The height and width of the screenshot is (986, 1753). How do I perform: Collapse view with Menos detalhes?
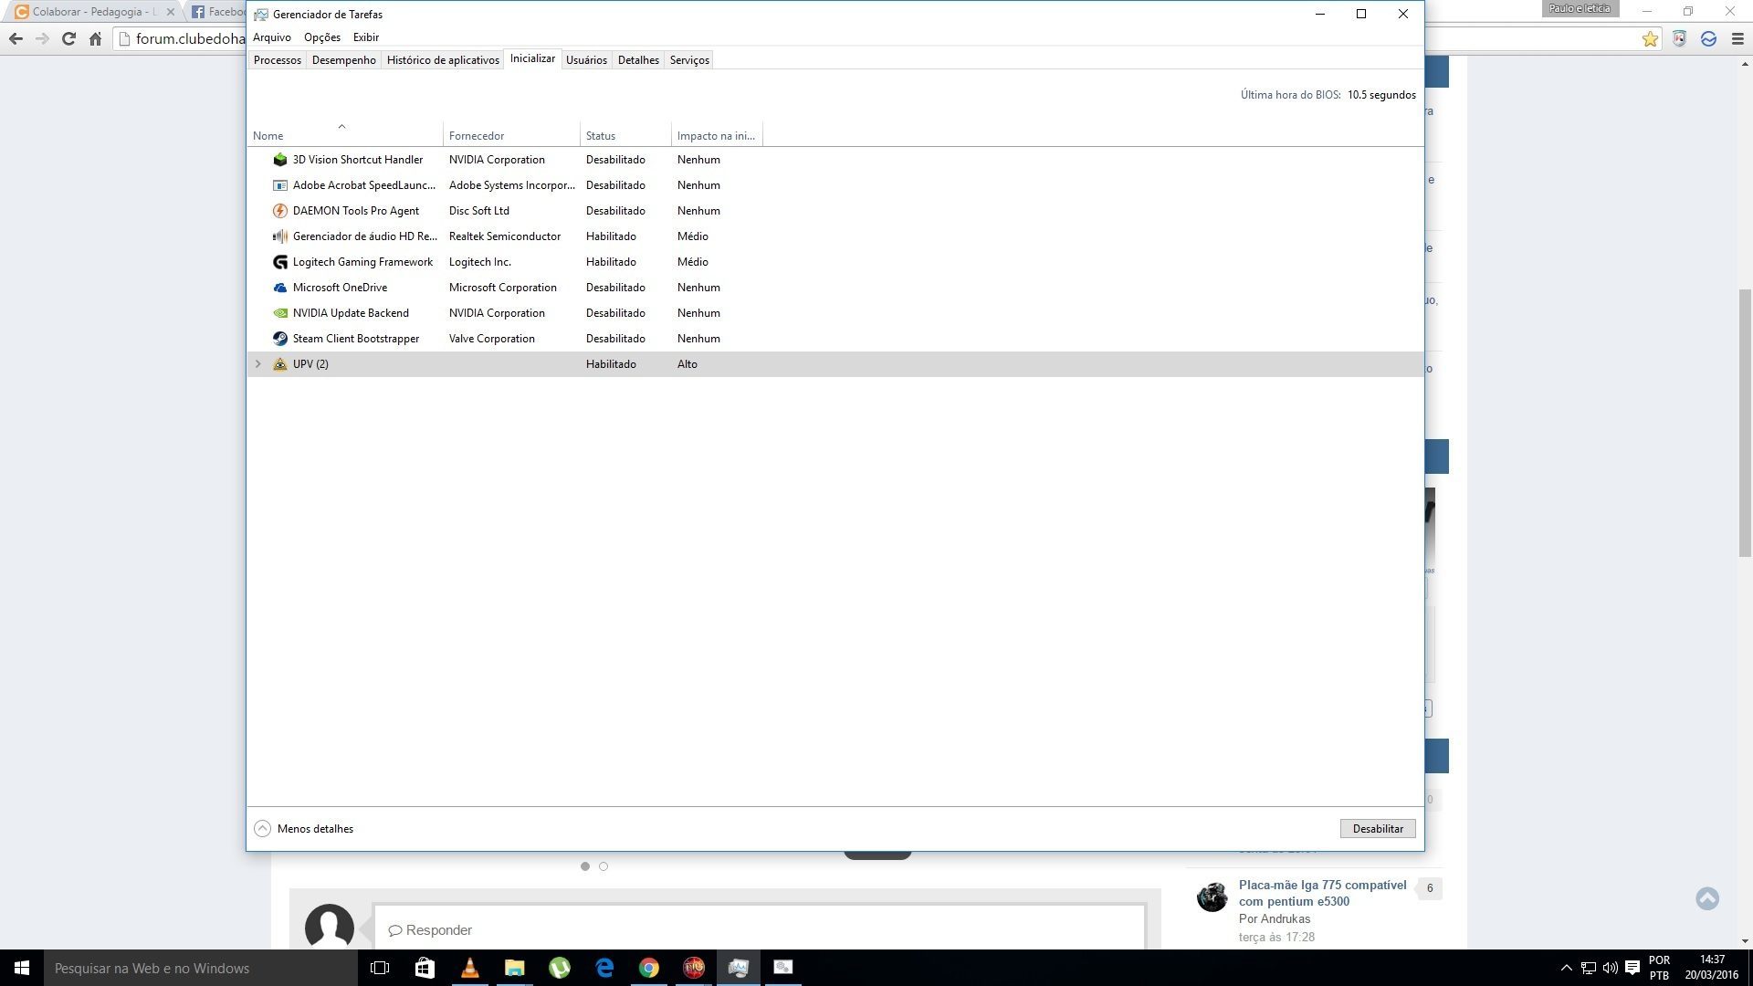click(304, 829)
